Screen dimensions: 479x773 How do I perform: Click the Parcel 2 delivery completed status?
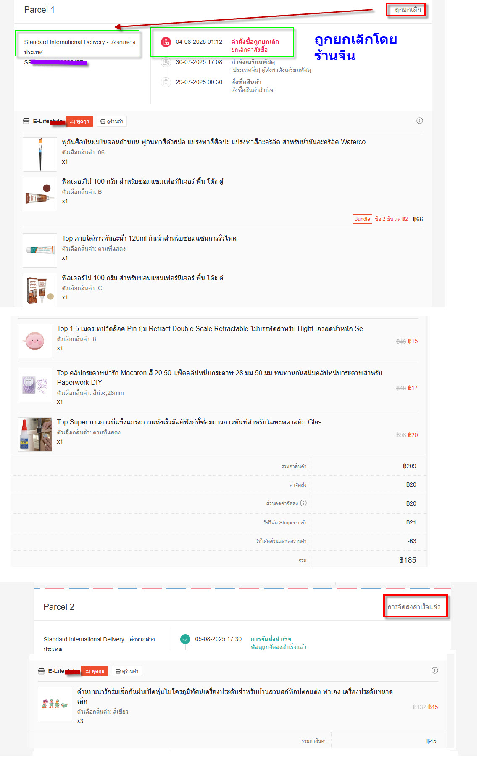pyautogui.click(x=414, y=606)
